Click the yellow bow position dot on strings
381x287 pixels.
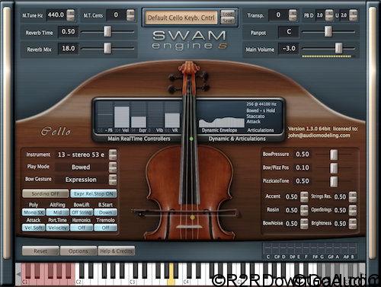click(x=193, y=217)
